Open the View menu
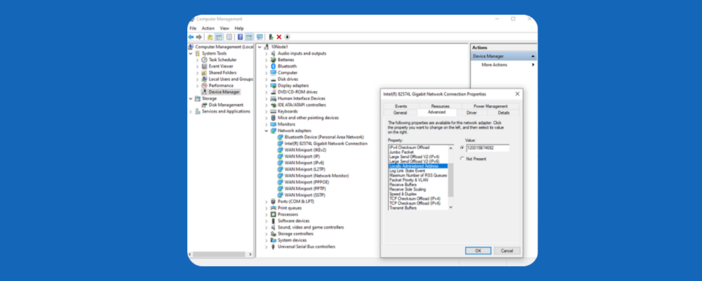 [225, 28]
